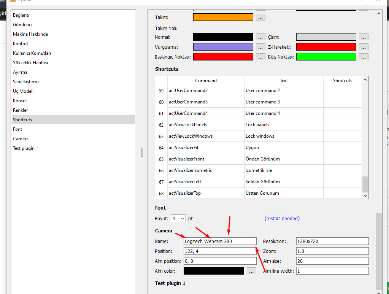Click the İzometrik İzle text cell

pos(284,170)
